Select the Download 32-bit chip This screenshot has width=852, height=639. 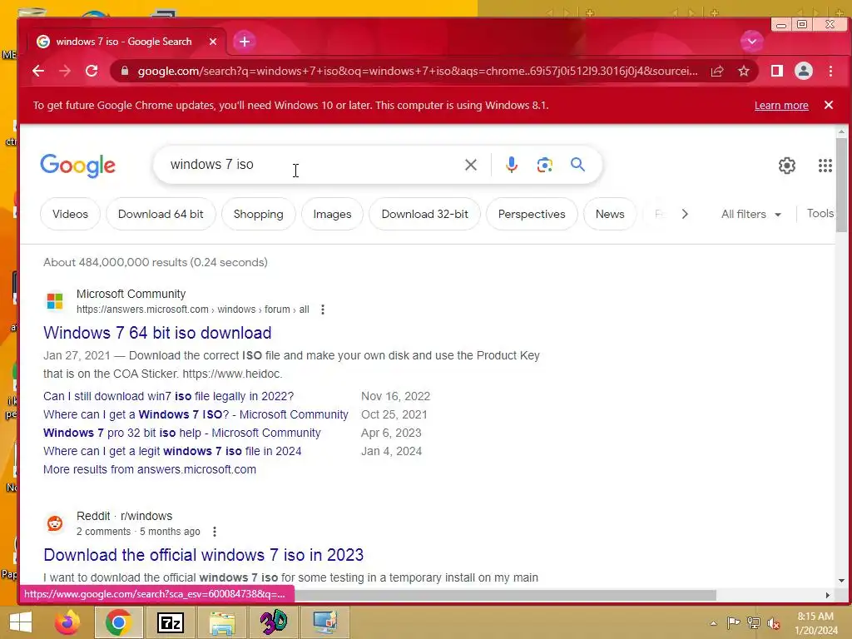(x=424, y=214)
